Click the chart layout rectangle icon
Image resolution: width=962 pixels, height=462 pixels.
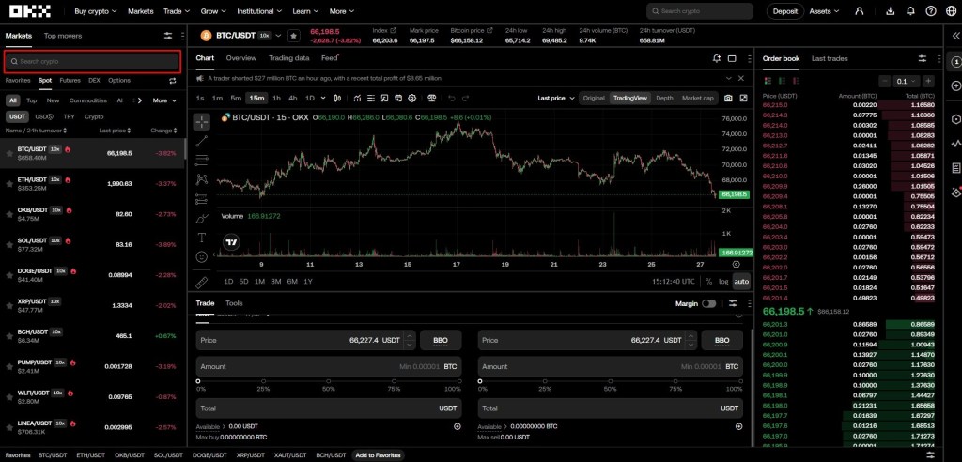(732, 58)
